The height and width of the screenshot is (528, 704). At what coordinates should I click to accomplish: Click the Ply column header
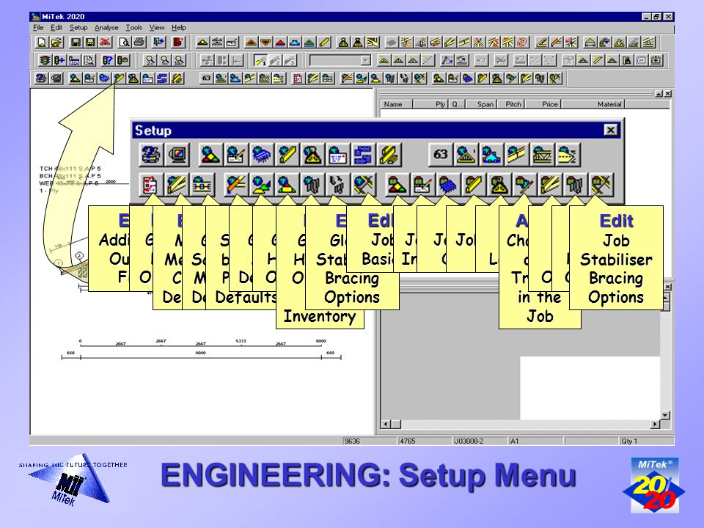431,104
